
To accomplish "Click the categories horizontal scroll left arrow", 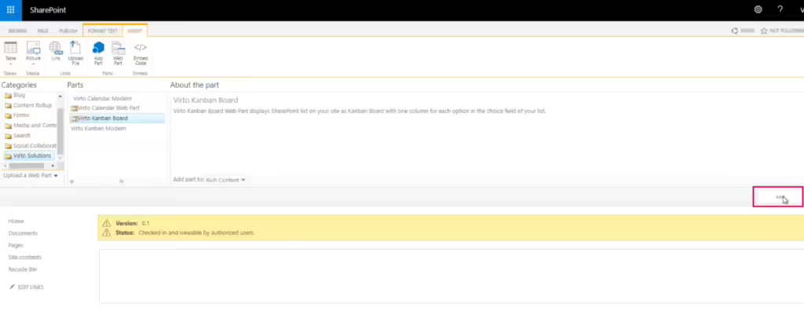I will 5,166.
